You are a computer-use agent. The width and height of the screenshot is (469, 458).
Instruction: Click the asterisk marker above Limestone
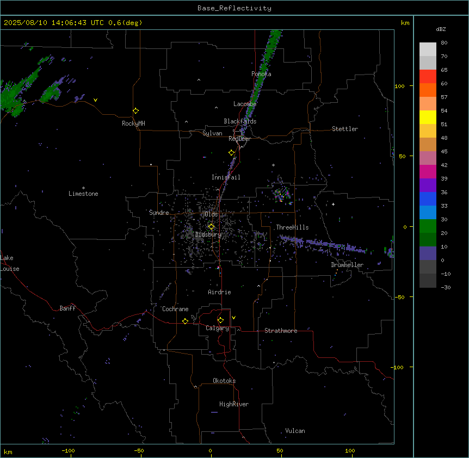pyautogui.click(x=83, y=188)
